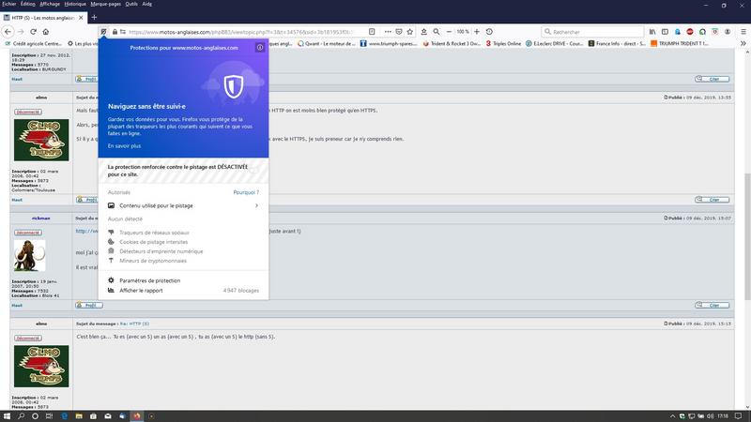Open 'Afficher le rapport' protection report
751x422 pixels.
141,291
